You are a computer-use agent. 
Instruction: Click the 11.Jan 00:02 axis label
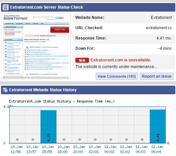(x=110, y=149)
